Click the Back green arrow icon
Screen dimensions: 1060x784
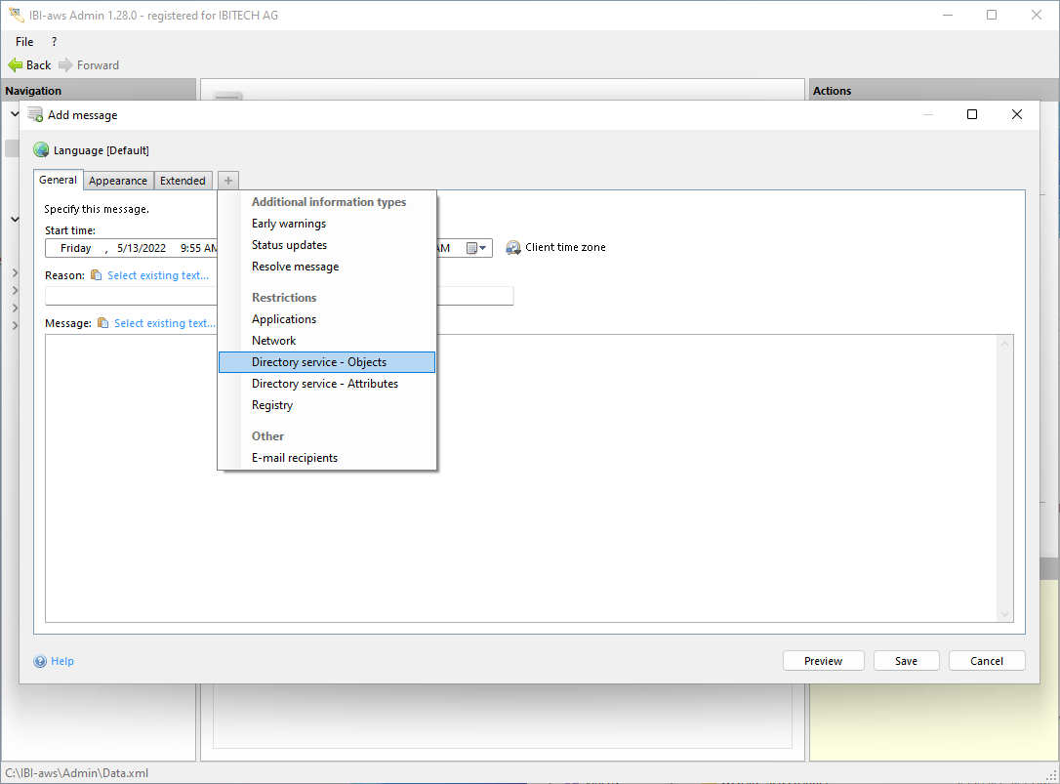pos(15,65)
